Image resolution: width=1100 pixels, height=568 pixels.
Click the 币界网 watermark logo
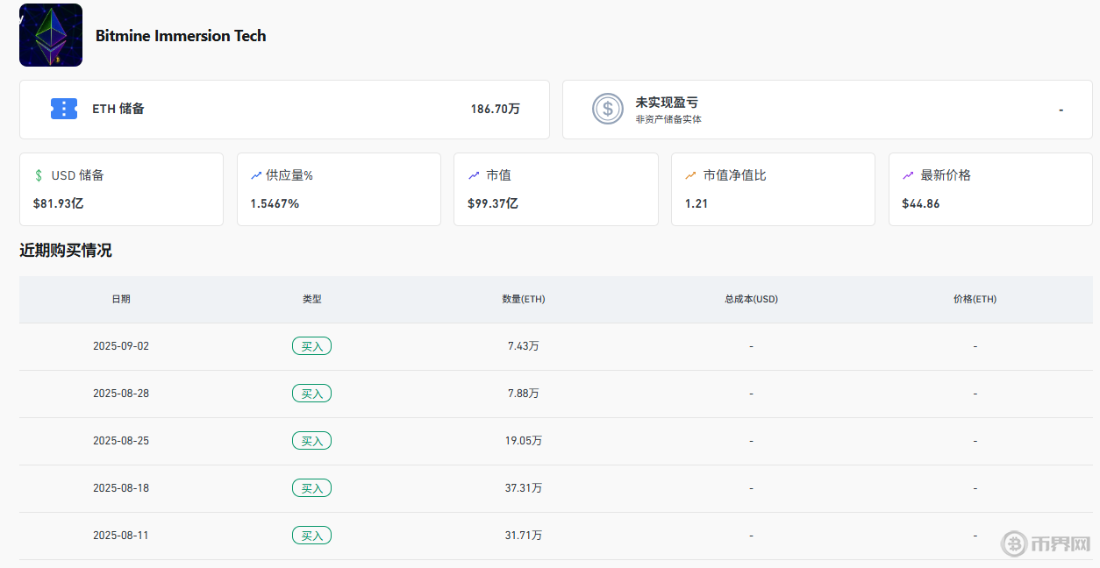click(x=1047, y=543)
